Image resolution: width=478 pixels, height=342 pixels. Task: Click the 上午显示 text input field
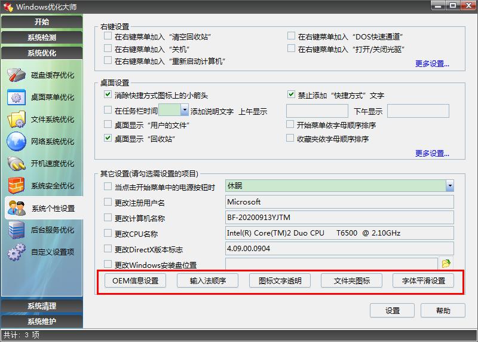click(x=317, y=111)
